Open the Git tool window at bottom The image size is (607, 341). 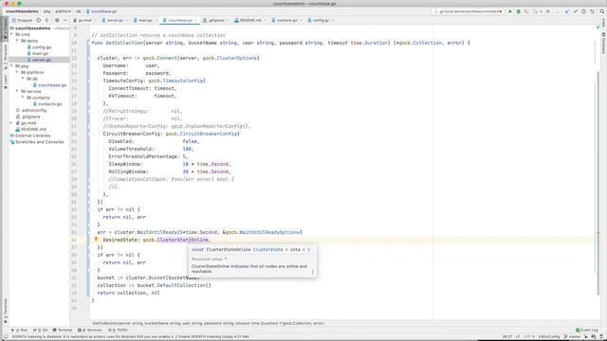click(x=40, y=331)
